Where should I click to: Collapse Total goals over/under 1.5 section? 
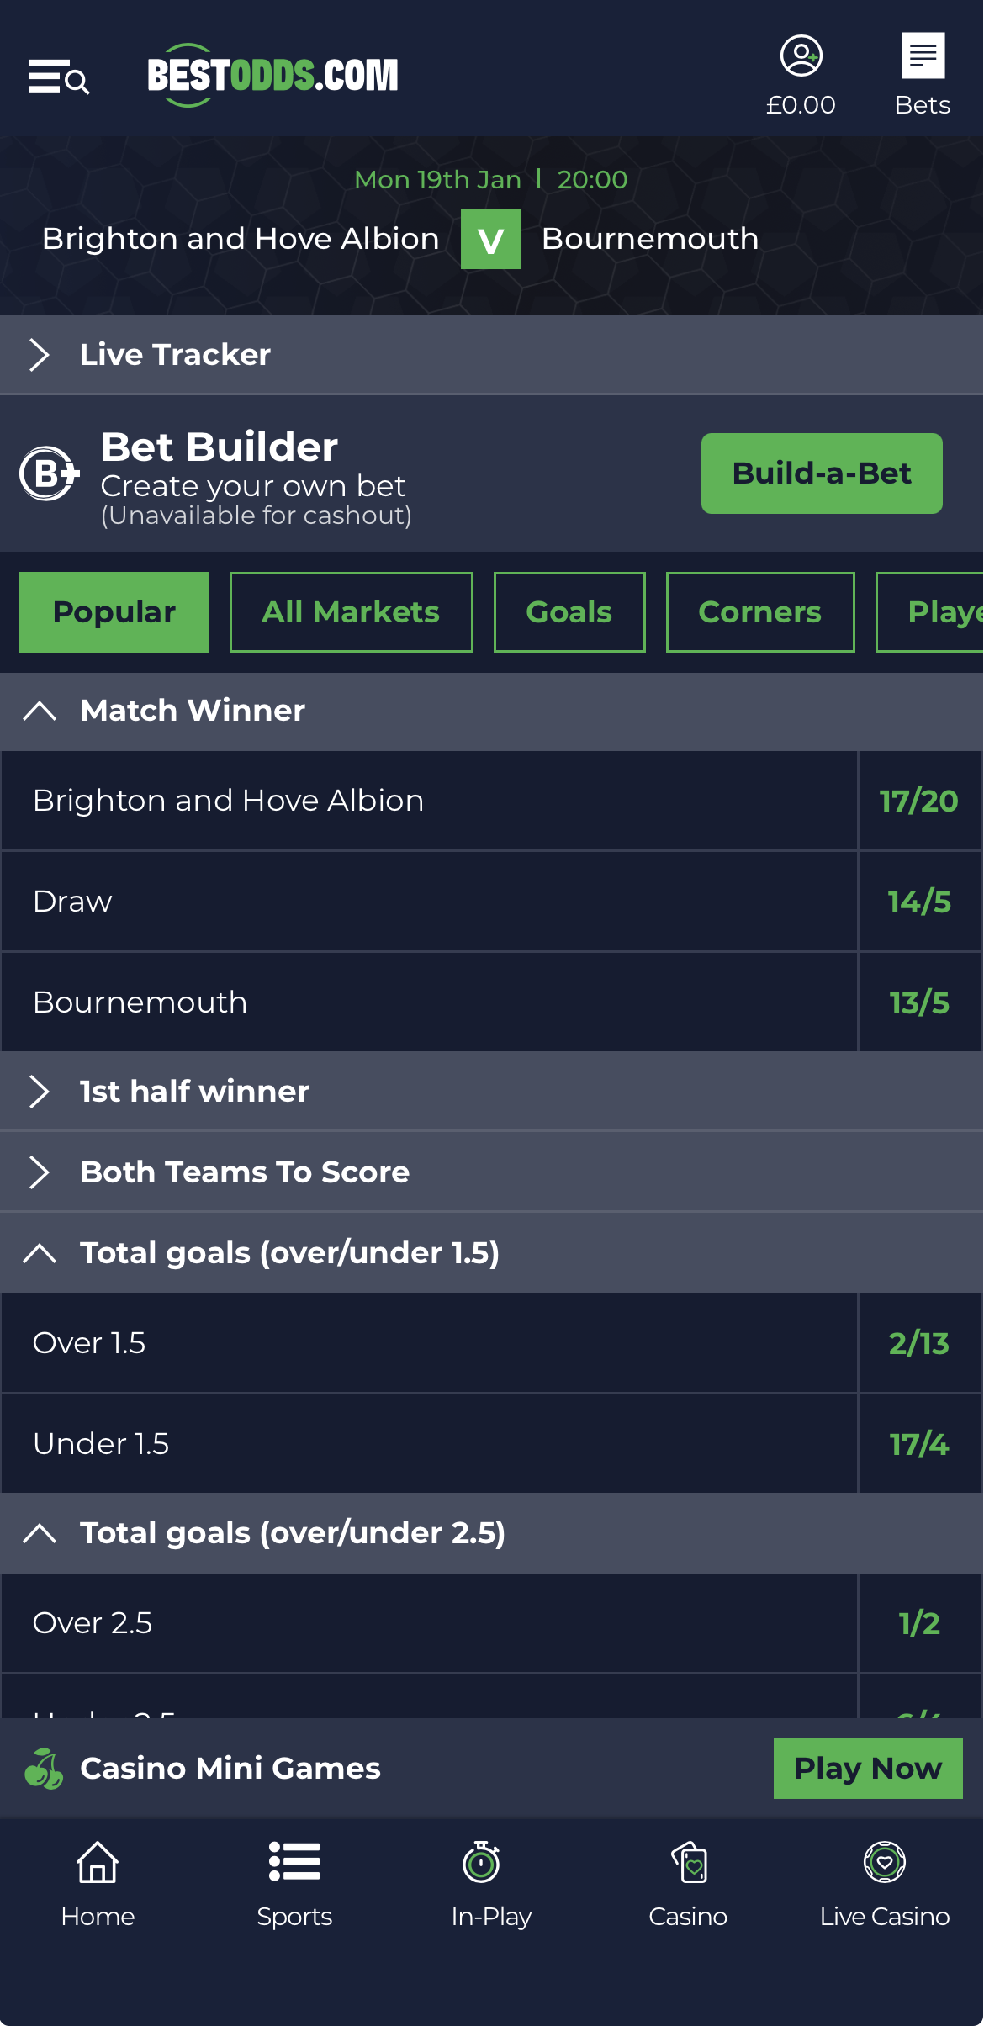tap(40, 1253)
